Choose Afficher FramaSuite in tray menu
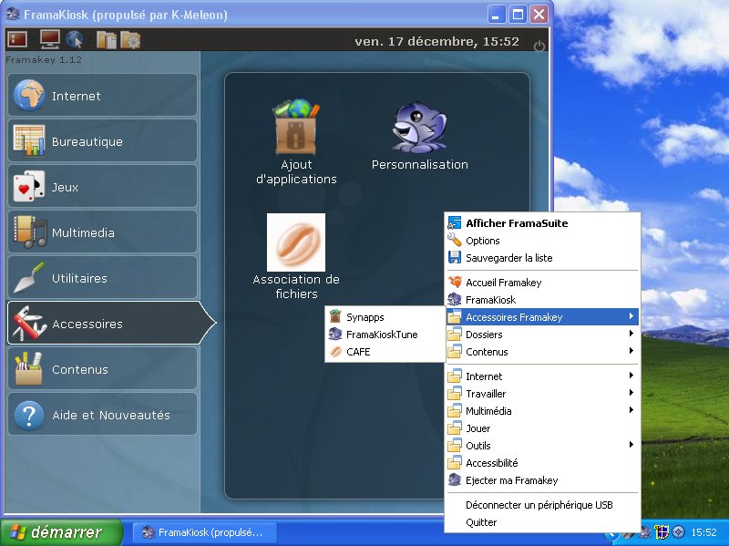 pyautogui.click(x=542, y=222)
